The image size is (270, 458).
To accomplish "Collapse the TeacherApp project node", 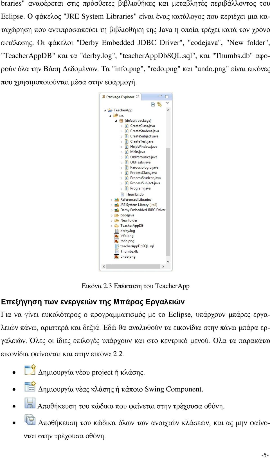I will point(105,110).
